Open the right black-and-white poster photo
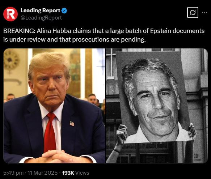This screenshot has height=179, width=211. 157,106
